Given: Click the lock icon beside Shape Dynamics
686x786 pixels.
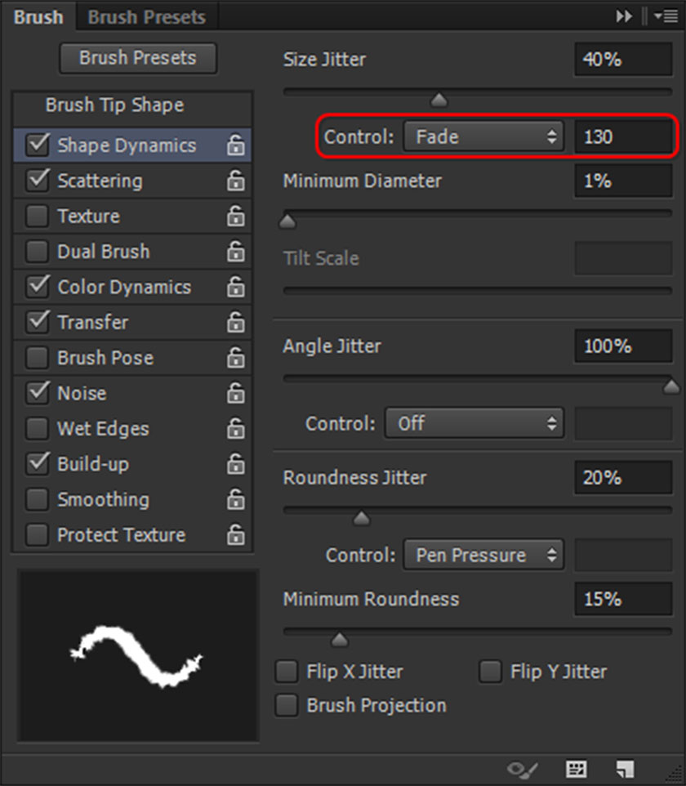Looking at the screenshot, I should [x=236, y=146].
